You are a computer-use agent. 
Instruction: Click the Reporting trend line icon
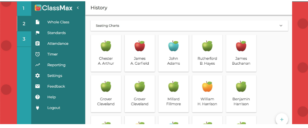[x=38, y=65]
